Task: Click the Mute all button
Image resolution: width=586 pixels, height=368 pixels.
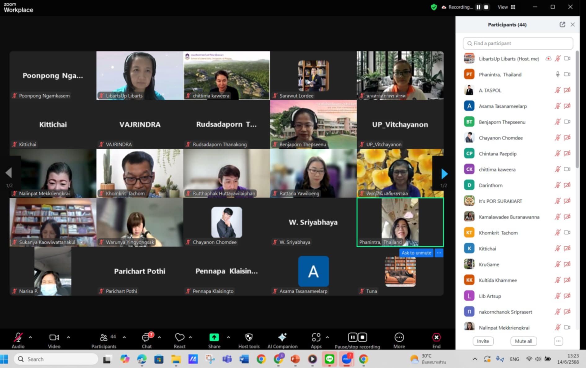Action: 523,341
